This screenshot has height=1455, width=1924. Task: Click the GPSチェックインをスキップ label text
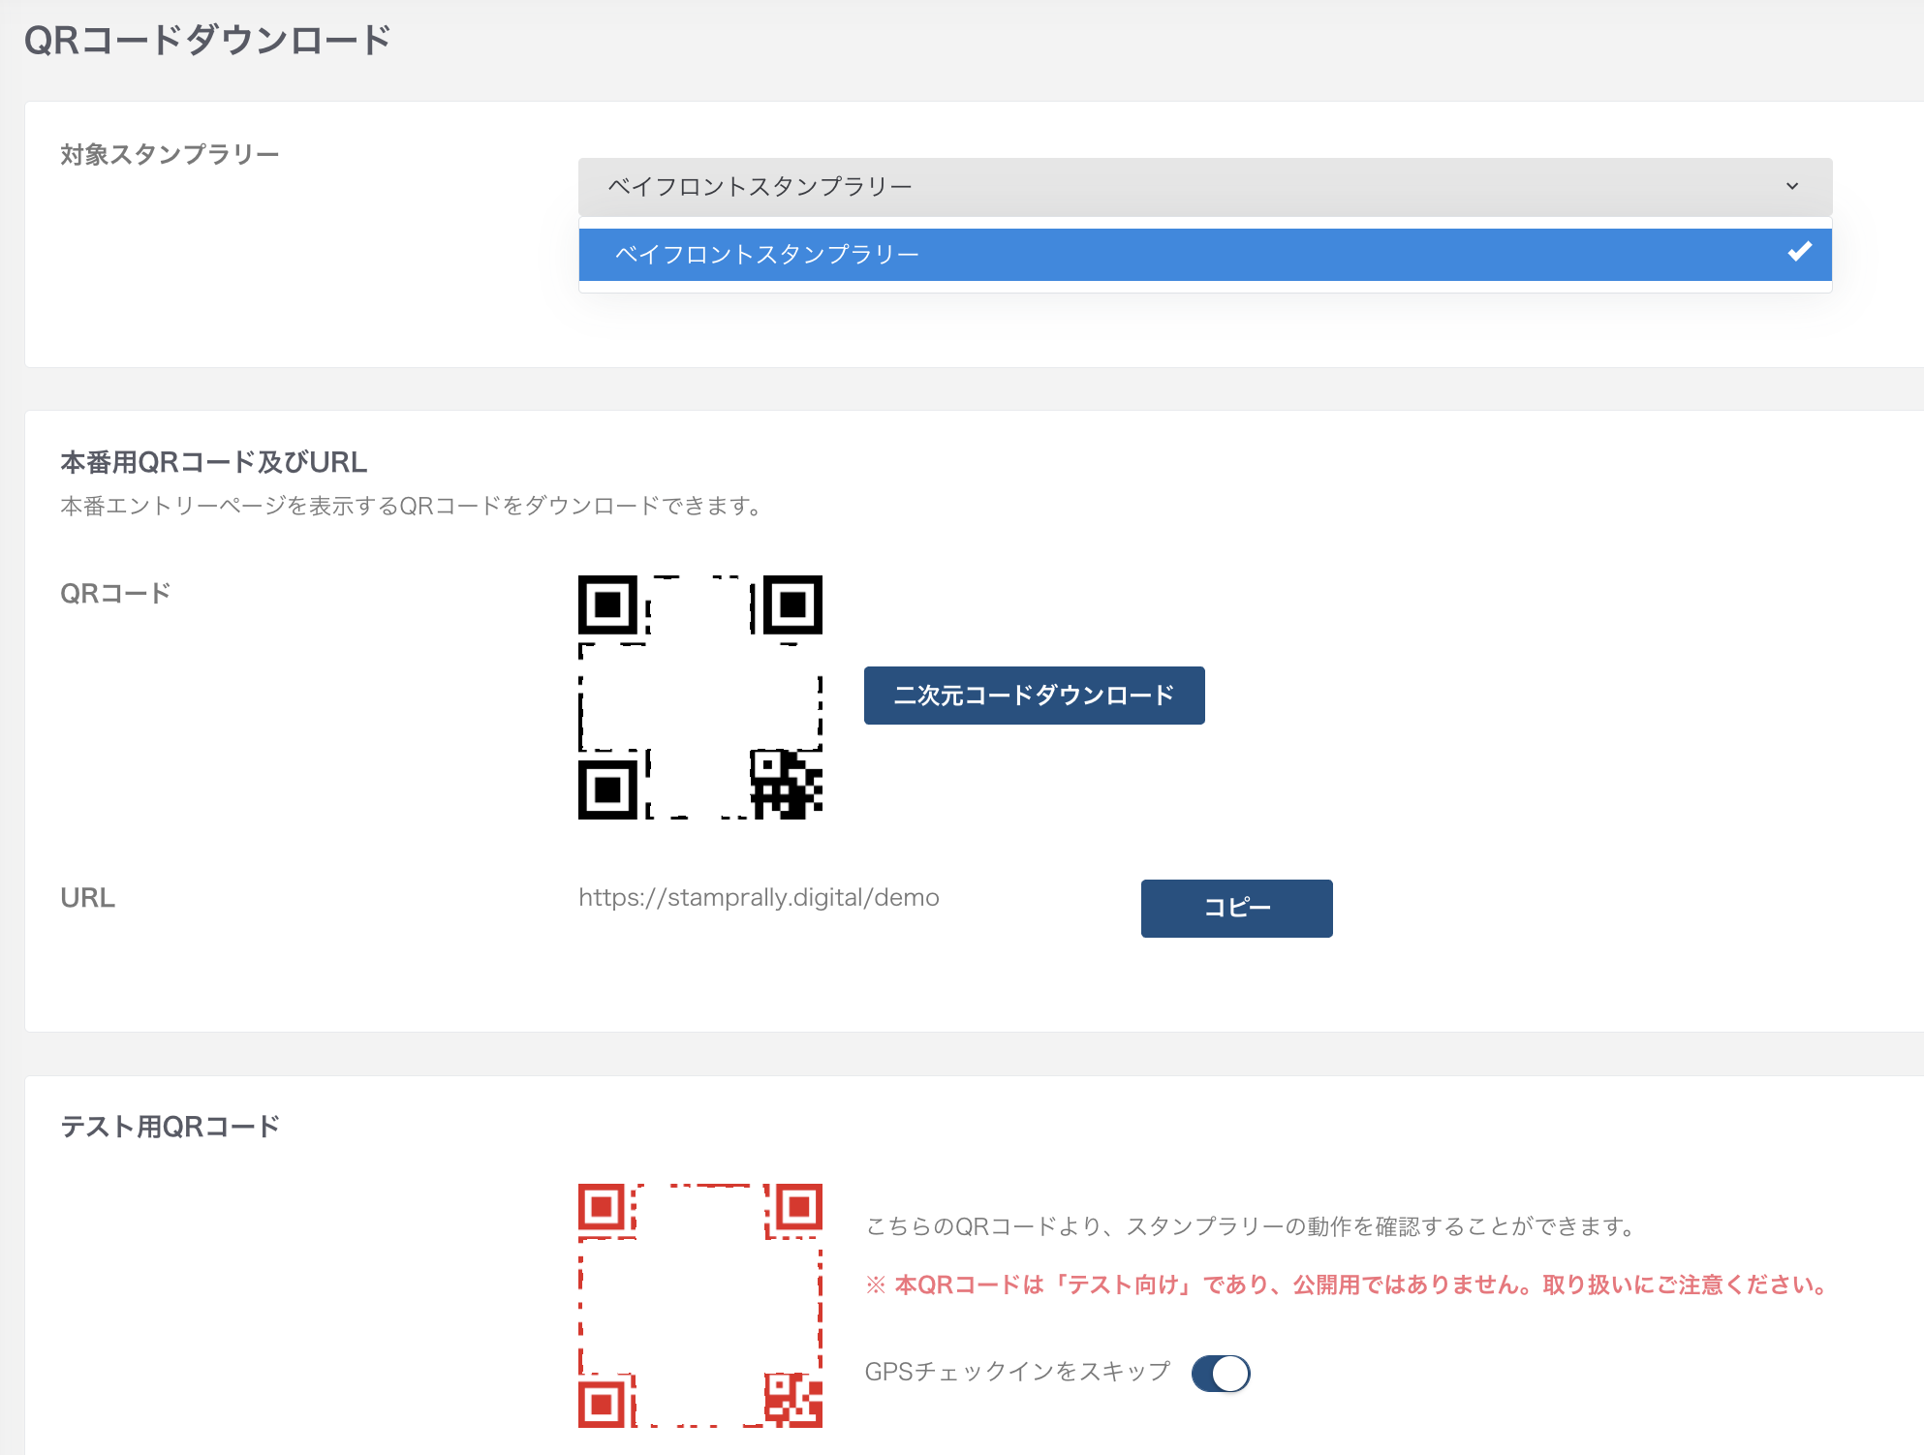1017,1372
